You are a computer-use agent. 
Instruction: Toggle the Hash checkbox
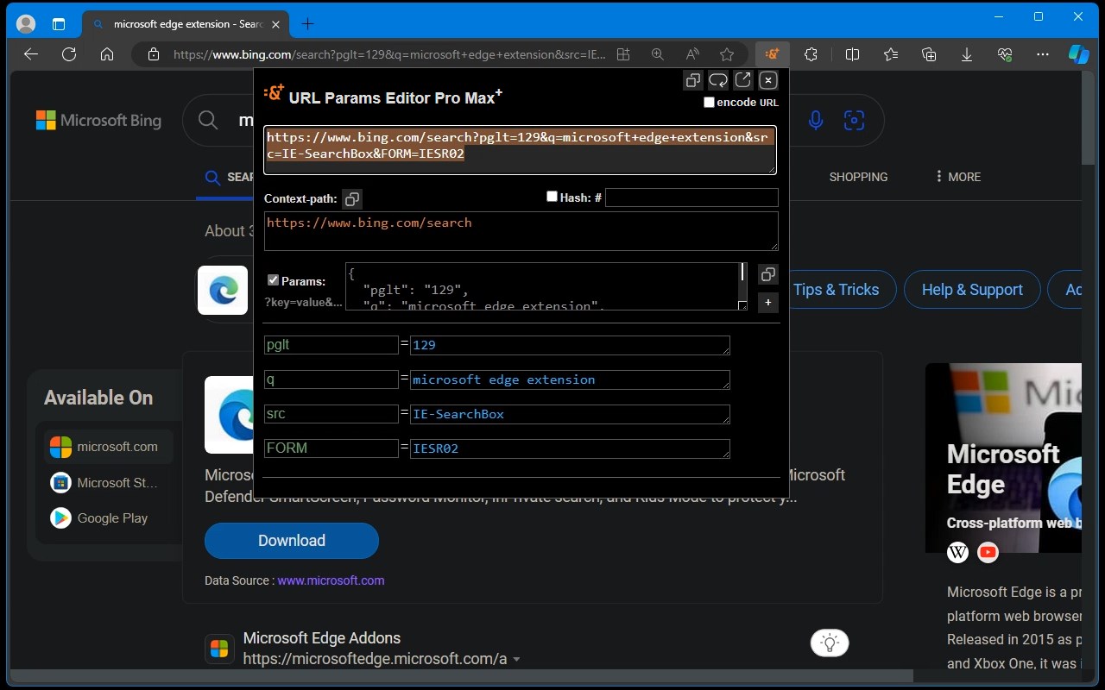click(552, 197)
